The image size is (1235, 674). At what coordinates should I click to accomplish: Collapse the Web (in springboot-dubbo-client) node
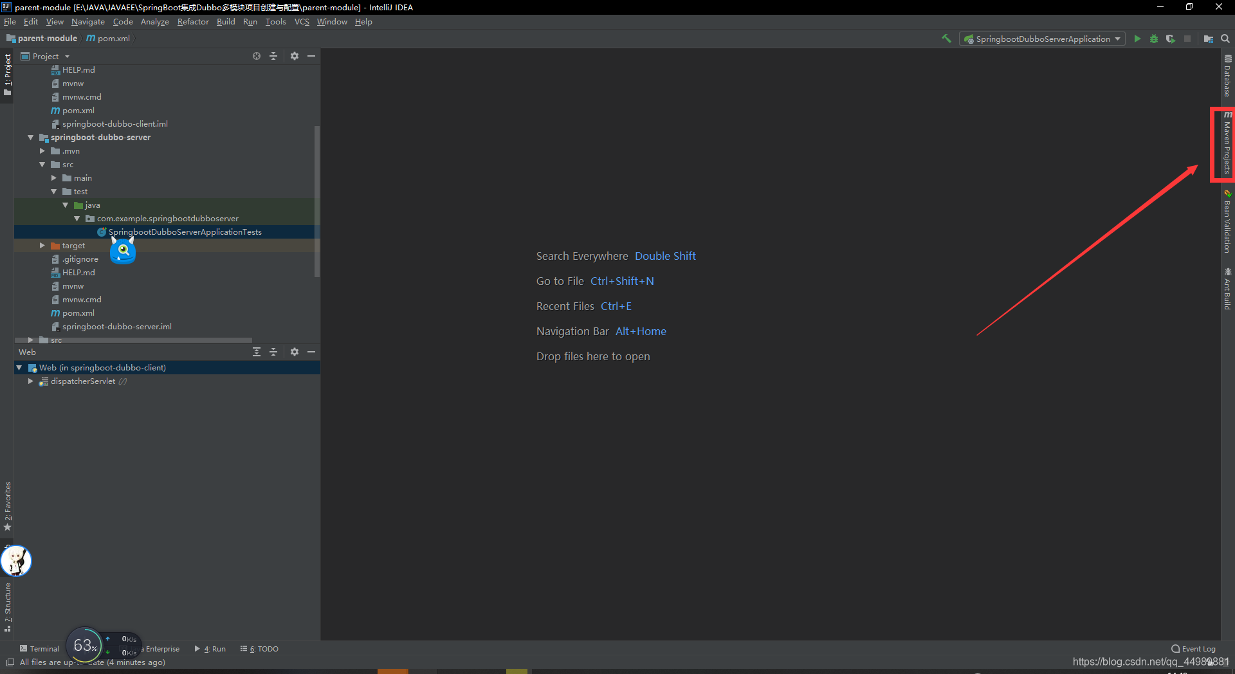[19, 367]
